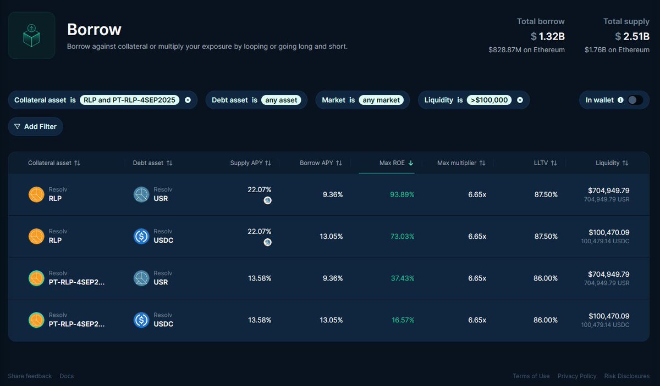Click PT-RLP icon in the 37.43% ROE row
Screen dimensions: 660x386
pos(36,278)
